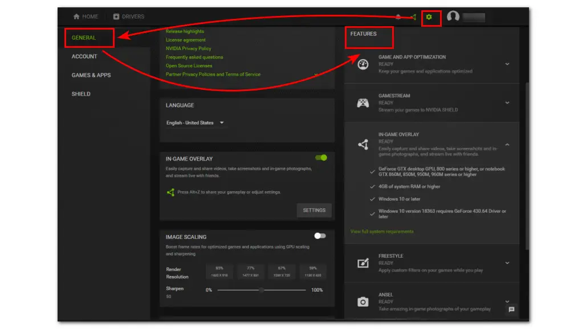Click the share icon in top bar
Image resolution: width=570 pixels, height=330 pixels.
[x=413, y=17]
